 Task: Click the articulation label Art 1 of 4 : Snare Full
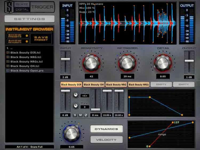point(30,147)
